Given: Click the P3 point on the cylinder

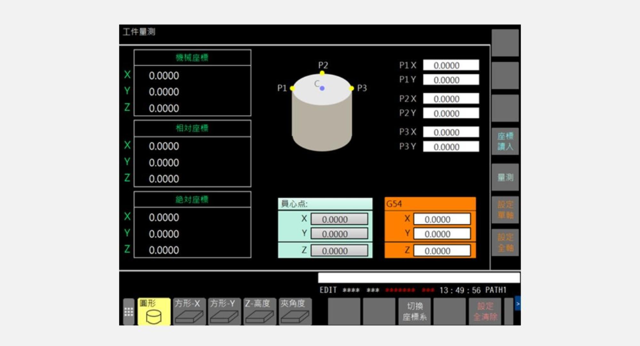Looking at the screenshot, I should pyautogui.click(x=352, y=88).
